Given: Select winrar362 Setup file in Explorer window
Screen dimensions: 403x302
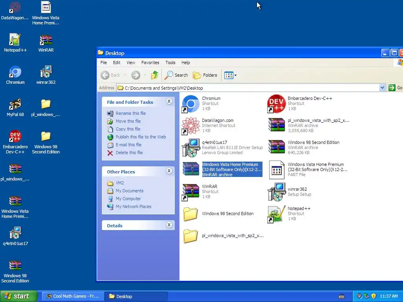Looking at the screenshot, I should 289,192.
